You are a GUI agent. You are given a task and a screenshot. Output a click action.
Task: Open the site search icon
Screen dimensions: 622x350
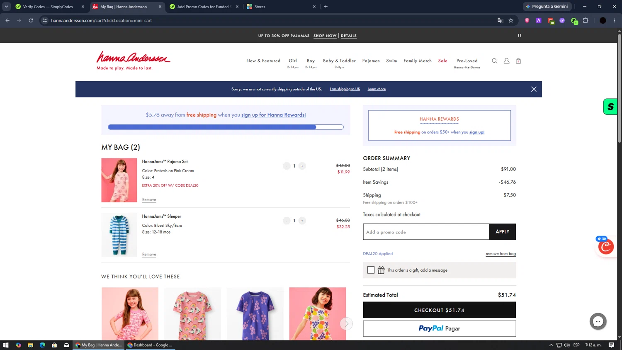494,61
